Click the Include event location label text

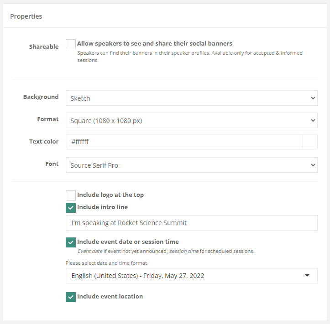pos(110,297)
